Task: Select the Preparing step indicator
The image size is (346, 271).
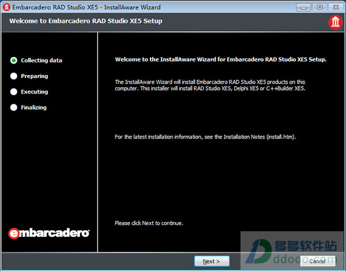Action: (14, 76)
